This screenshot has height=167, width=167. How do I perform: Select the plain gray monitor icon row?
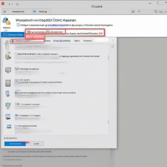8,70
